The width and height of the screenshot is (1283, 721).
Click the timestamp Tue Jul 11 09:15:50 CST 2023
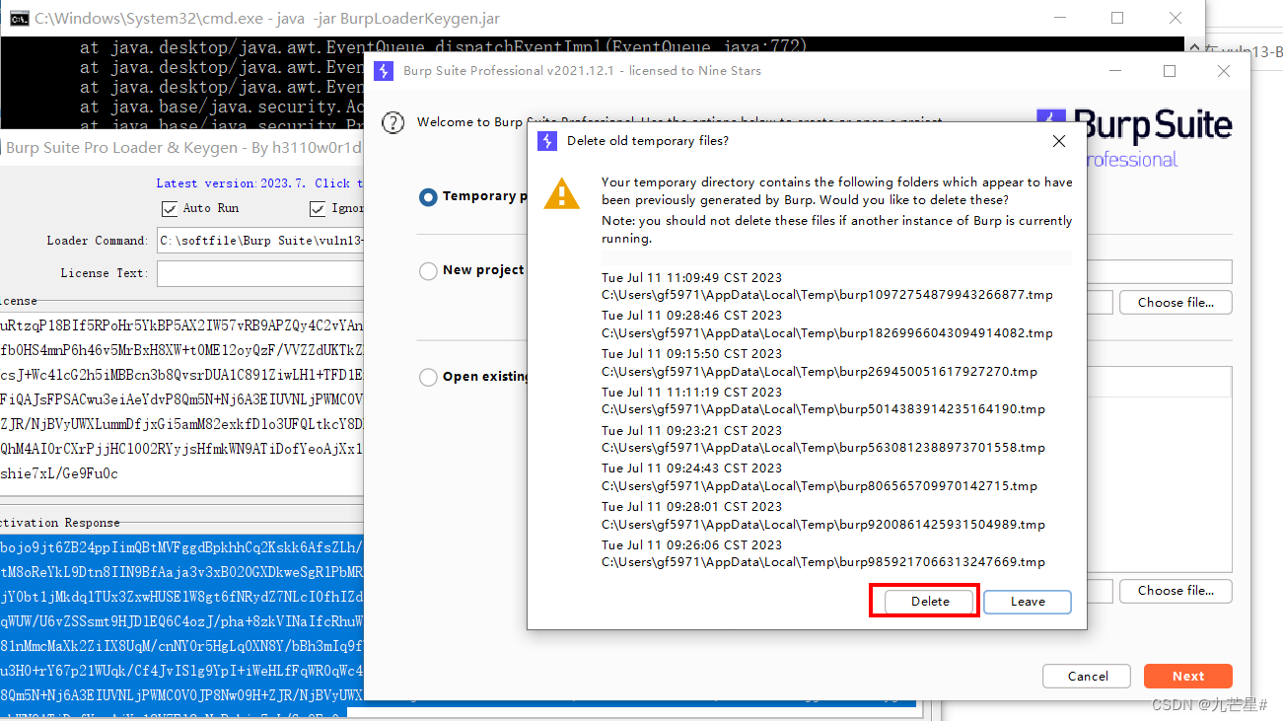(691, 354)
